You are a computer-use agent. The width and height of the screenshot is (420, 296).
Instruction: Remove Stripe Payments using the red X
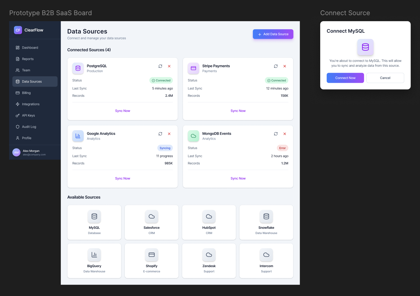(285, 66)
